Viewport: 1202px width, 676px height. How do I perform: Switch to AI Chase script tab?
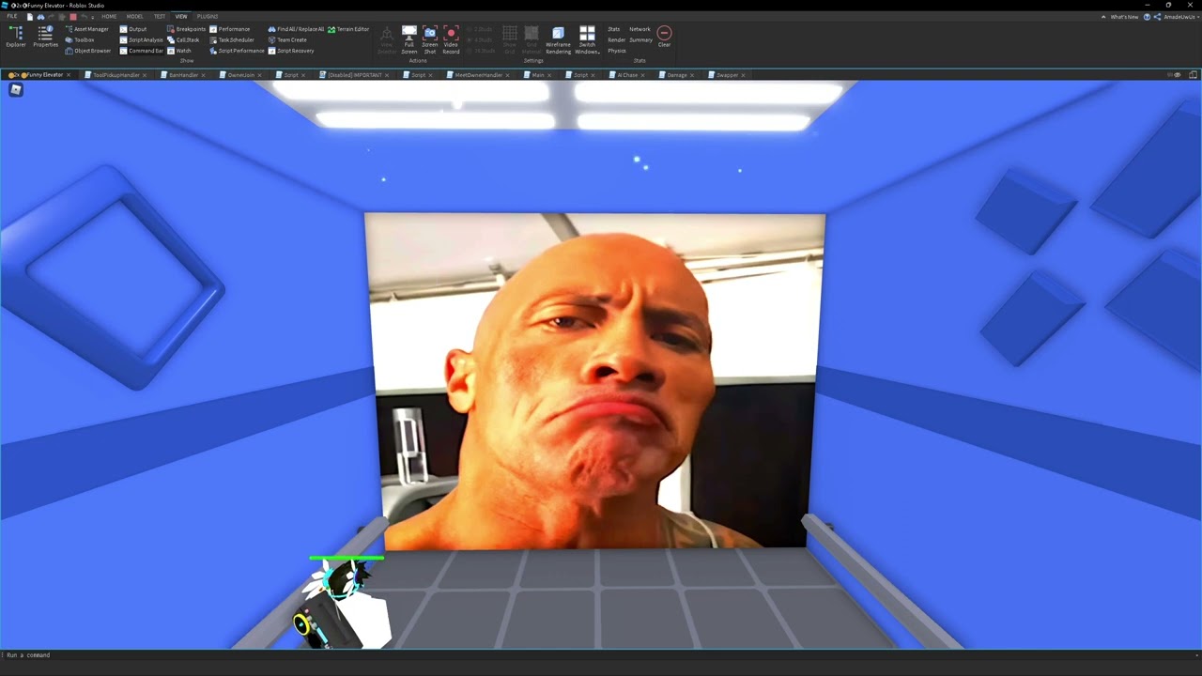[626, 75]
